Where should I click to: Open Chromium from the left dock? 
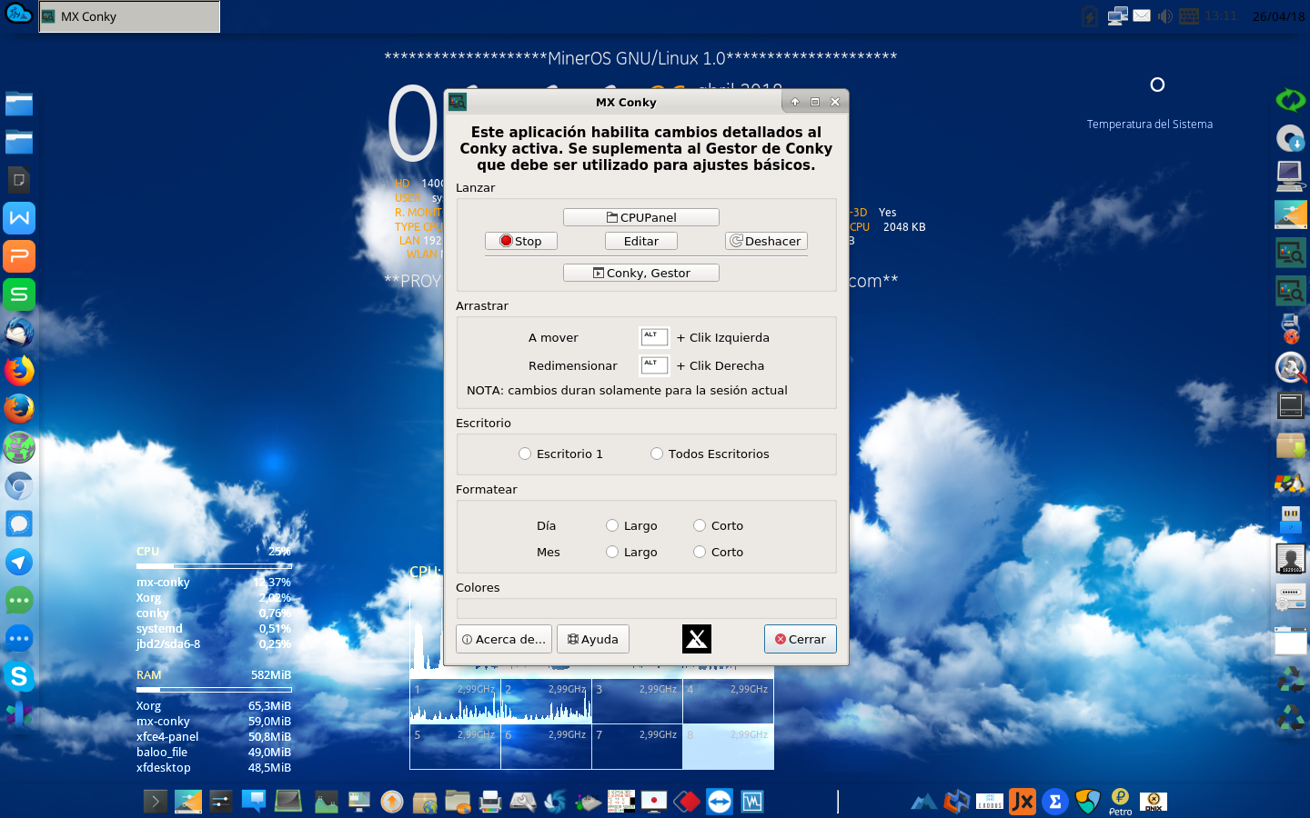tap(19, 486)
